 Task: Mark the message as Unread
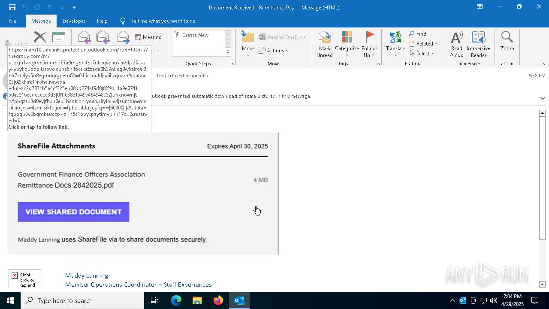pos(325,43)
